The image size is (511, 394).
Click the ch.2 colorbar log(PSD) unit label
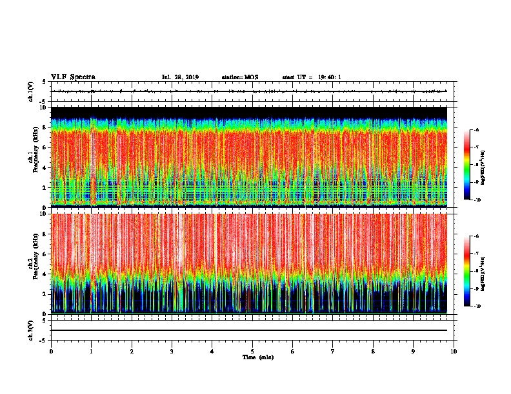point(483,274)
